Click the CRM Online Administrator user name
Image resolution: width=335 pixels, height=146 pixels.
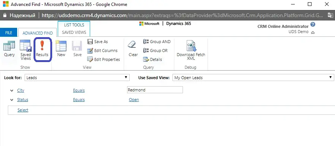coord(283,26)
